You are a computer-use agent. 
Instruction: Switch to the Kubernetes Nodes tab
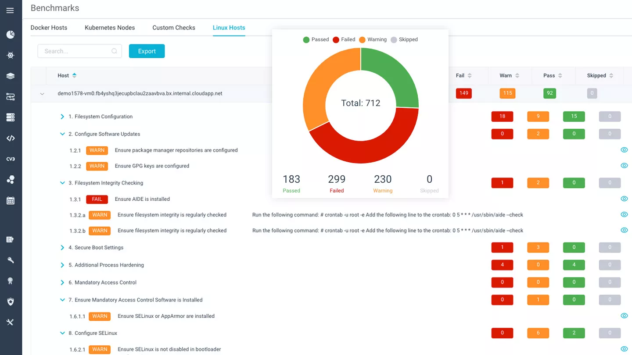(x=110, y=28)
